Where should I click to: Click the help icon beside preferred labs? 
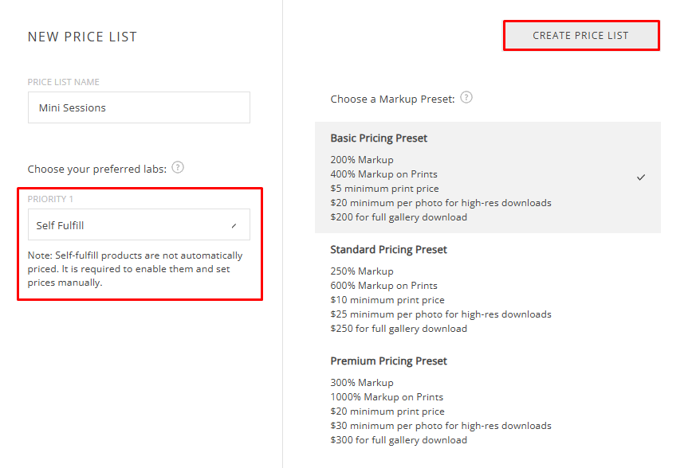pyautogui.click(x=178, y=168)
